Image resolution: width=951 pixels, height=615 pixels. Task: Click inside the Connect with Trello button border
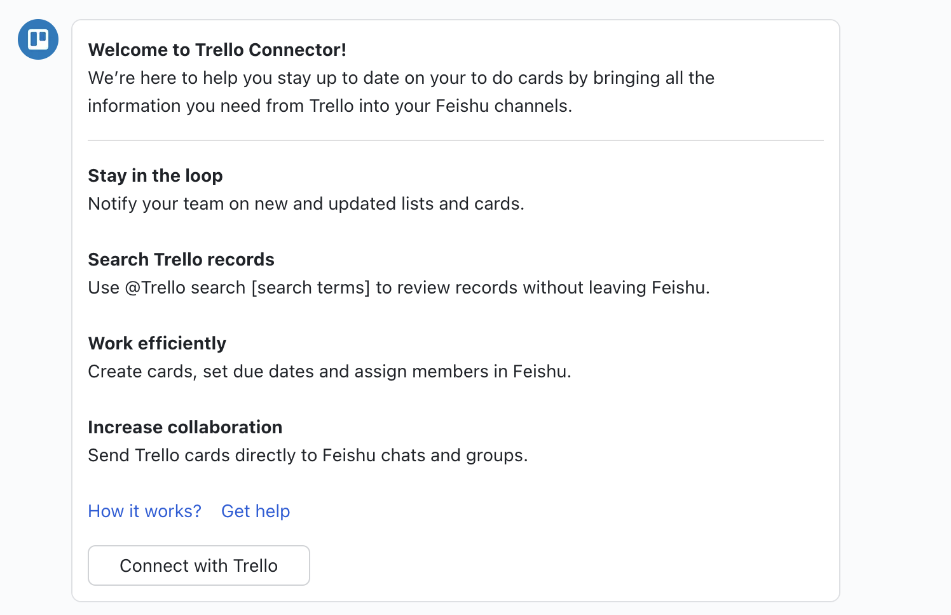coord(198,565)
